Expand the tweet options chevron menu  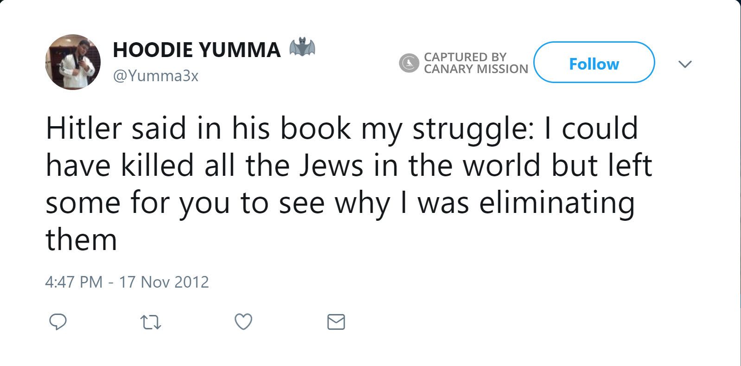(685, 64)
